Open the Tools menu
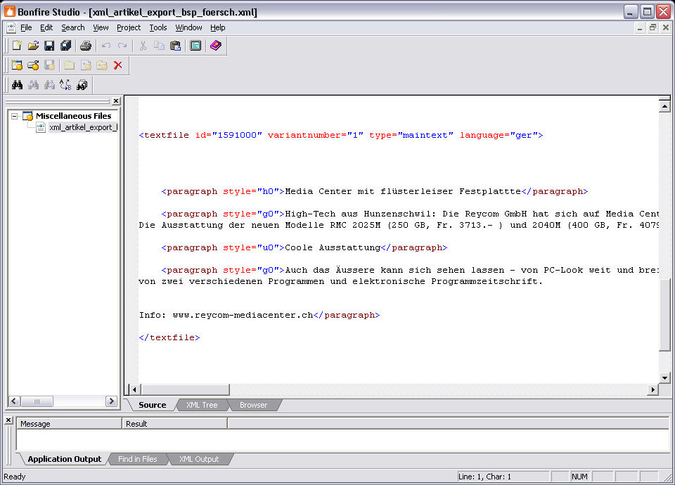The image size is (675, 485). [158, 27]
